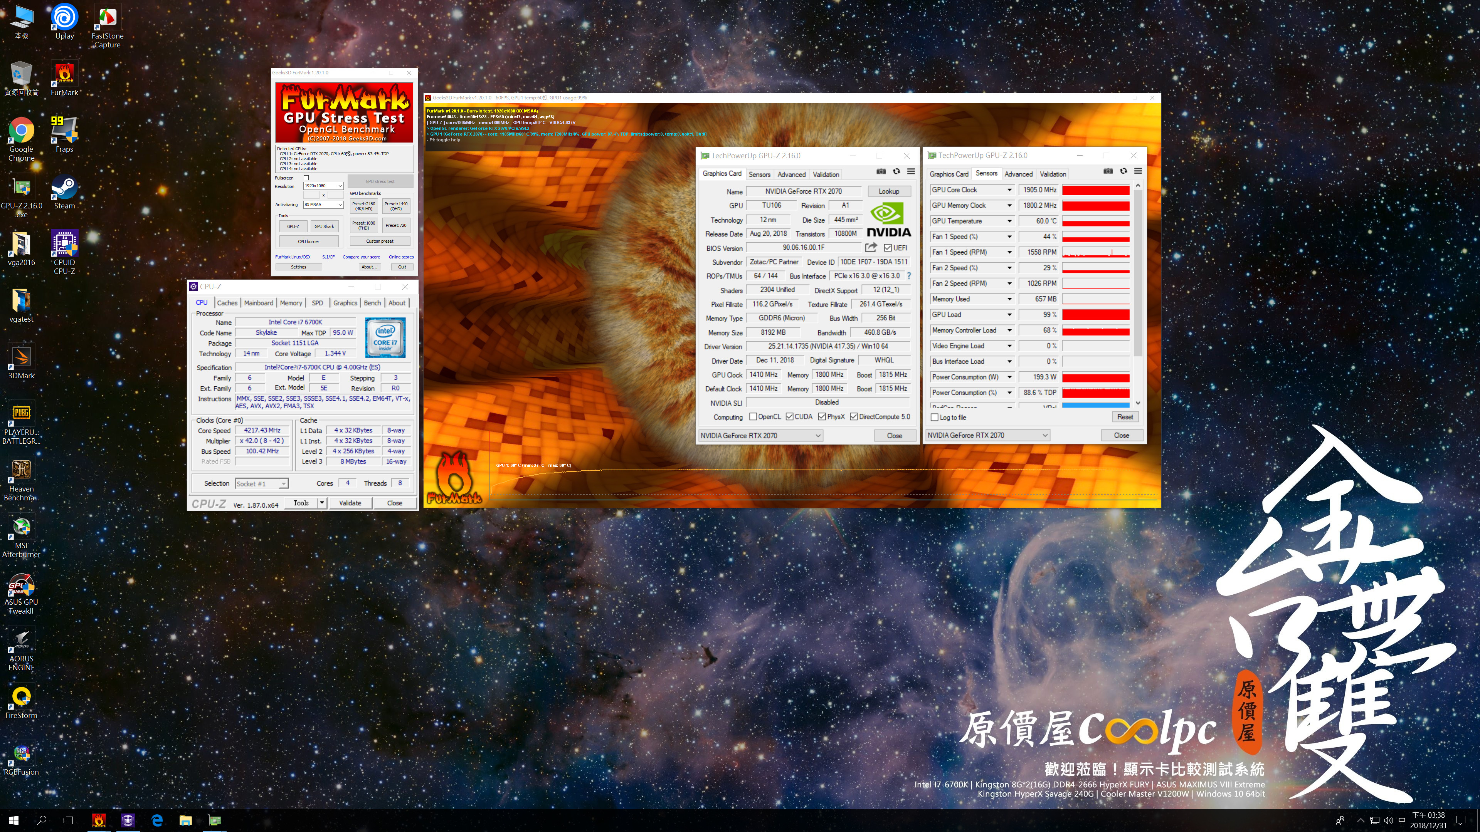
Task: Click GPU Core Clock red sensor graph
Action: tap(1096, 190)
